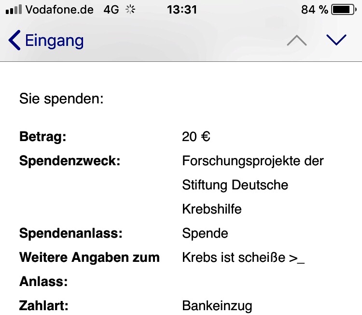Tap the 'Krebs ist scheiße' note text
The height and width of the screenshot is (315, 362).
[x=234, y=257]
